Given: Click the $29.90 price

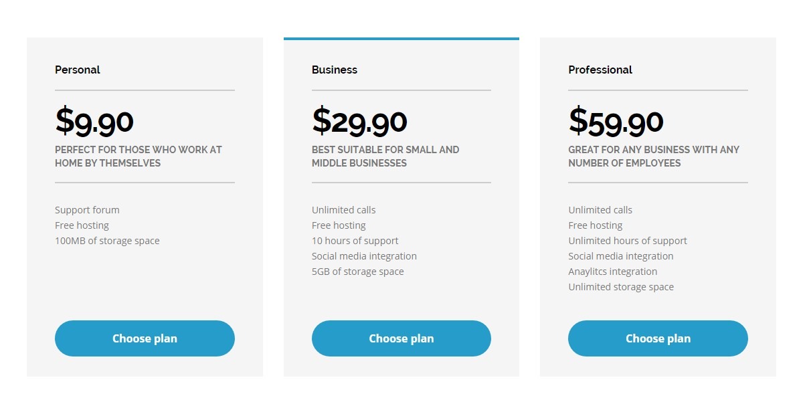Looking at the screenshot, I should [x=359, y=121].
